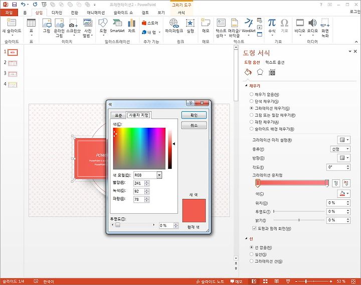Select Picture or texture fill option

tap(272, 115)
